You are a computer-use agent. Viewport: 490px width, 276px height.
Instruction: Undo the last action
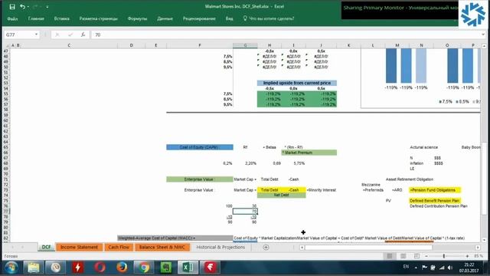(x=22, y=7)
